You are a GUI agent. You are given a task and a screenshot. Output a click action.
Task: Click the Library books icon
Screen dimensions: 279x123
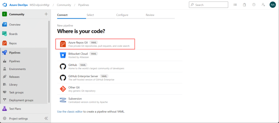(x=5, y=84)
